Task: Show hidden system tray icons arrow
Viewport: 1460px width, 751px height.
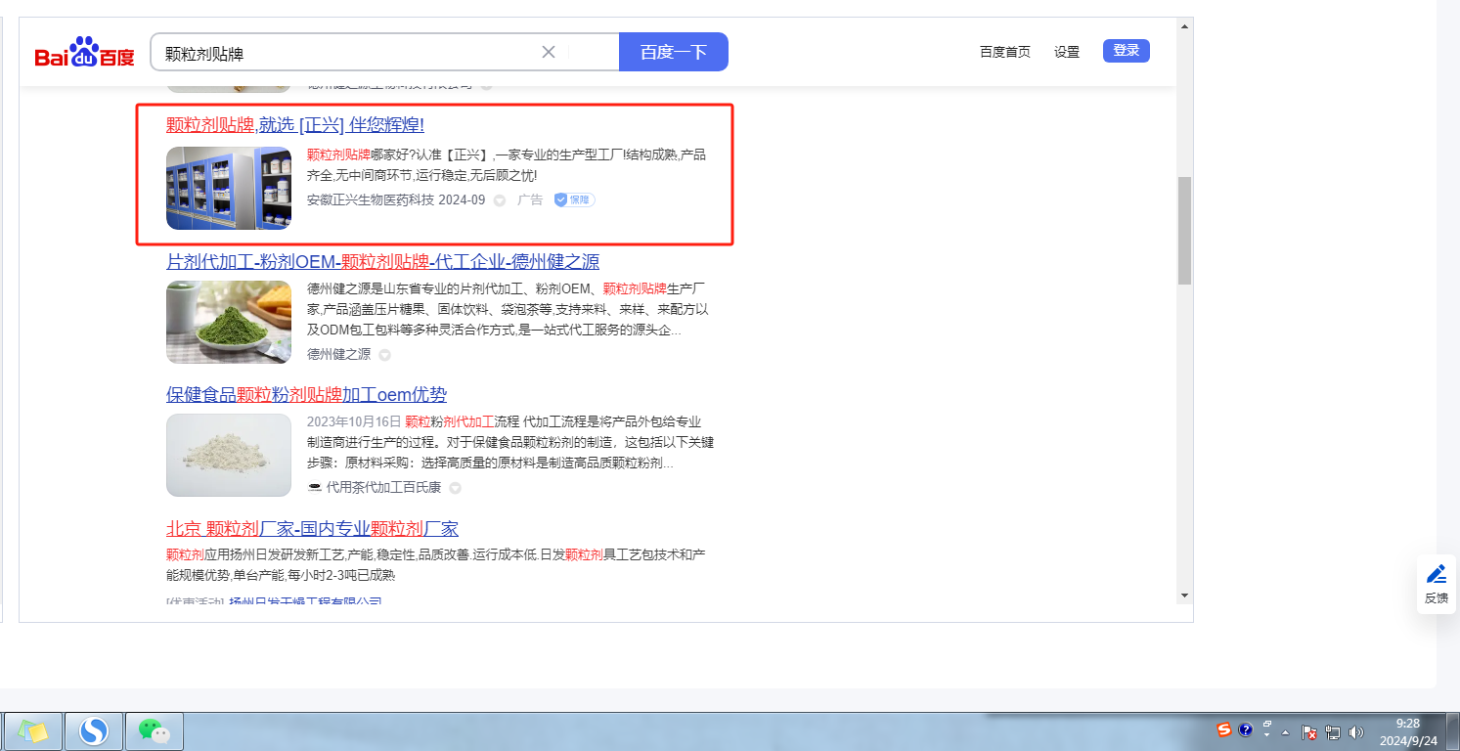Action: tap(1285, 732)
